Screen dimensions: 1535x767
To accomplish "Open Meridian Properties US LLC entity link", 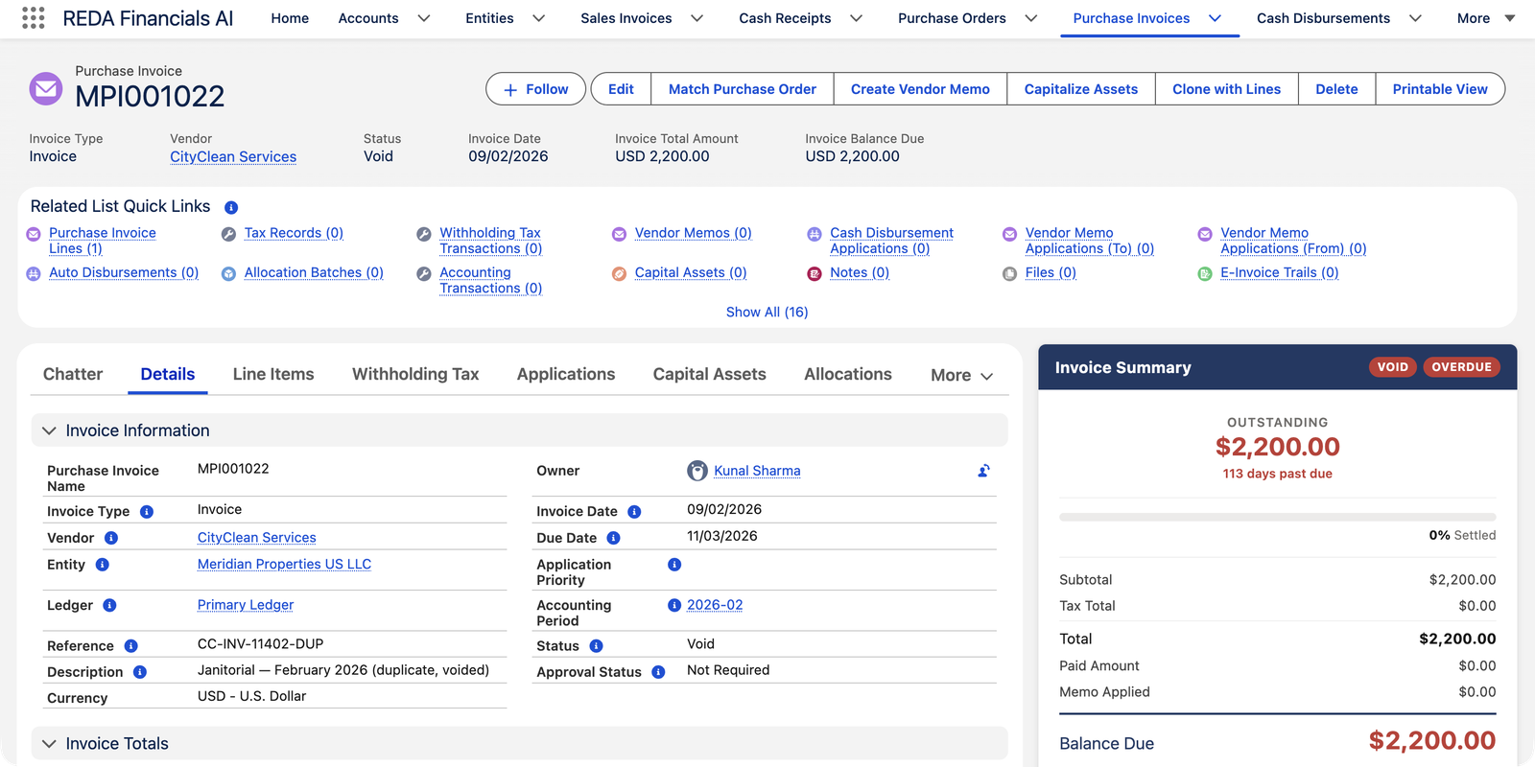I will click(x=284, y=564).
